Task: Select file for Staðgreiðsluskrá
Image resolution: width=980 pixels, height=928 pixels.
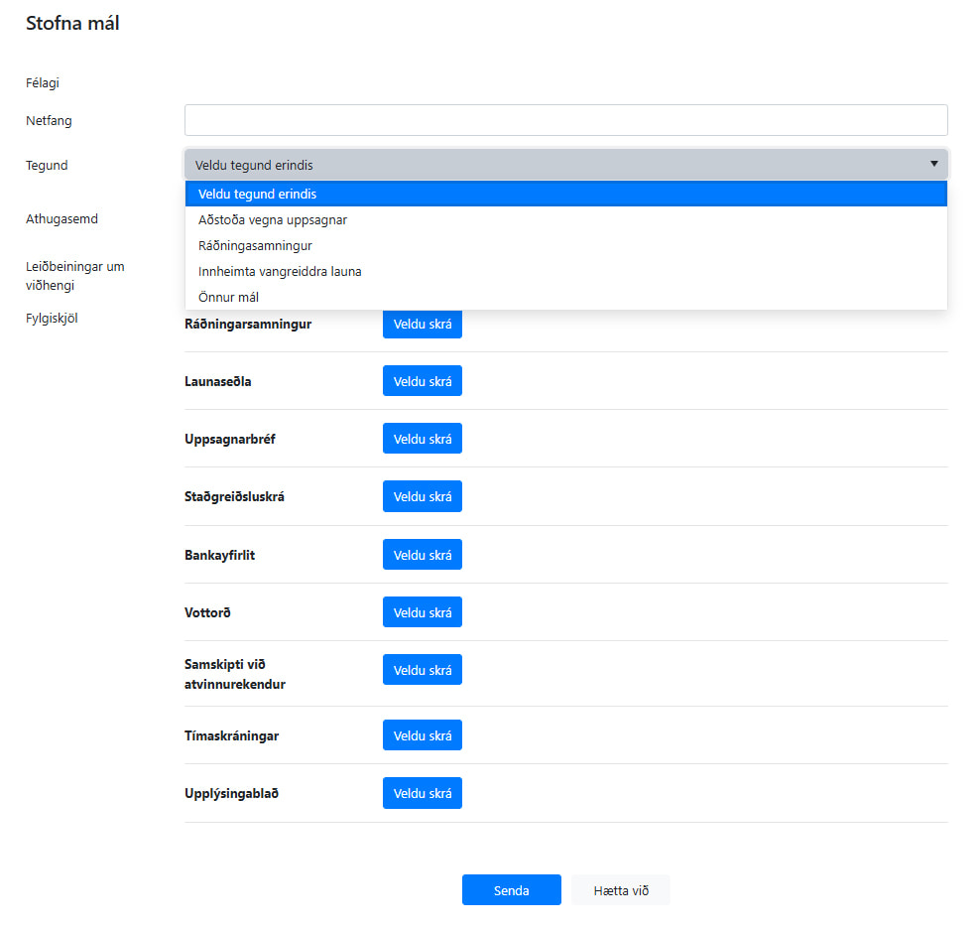Action: (423, 496)
